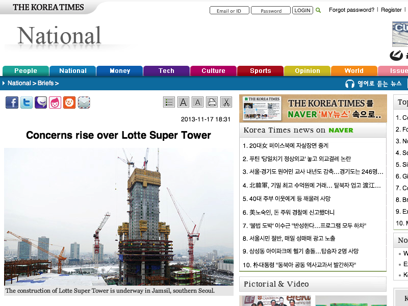The width and height of the screenshot is (408, 306).
Task: Click inside the Email or ID field
Action: 229,11
